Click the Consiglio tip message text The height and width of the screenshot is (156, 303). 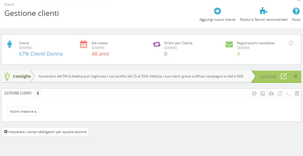tap(141, 76)
